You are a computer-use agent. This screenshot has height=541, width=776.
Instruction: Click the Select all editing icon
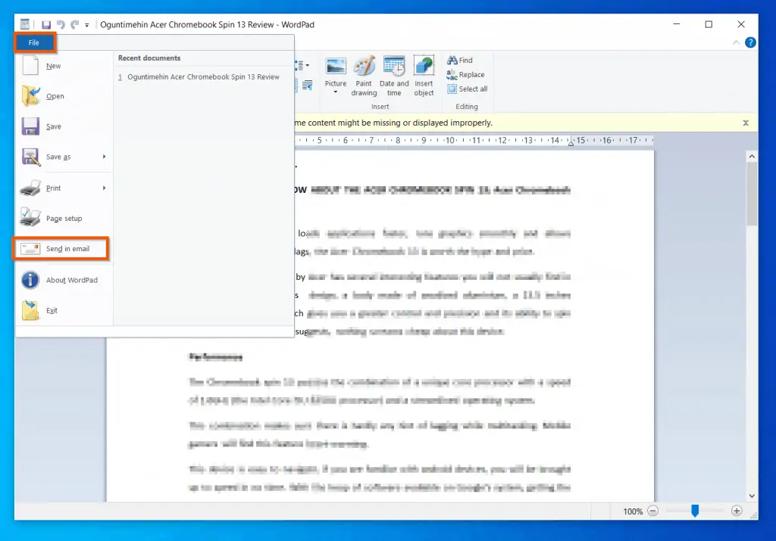tap(452, 89)
